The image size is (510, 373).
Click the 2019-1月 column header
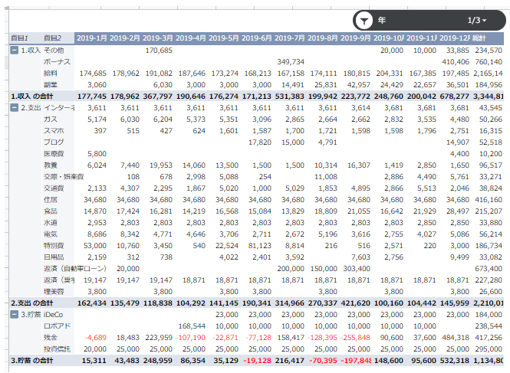(92, 38)
